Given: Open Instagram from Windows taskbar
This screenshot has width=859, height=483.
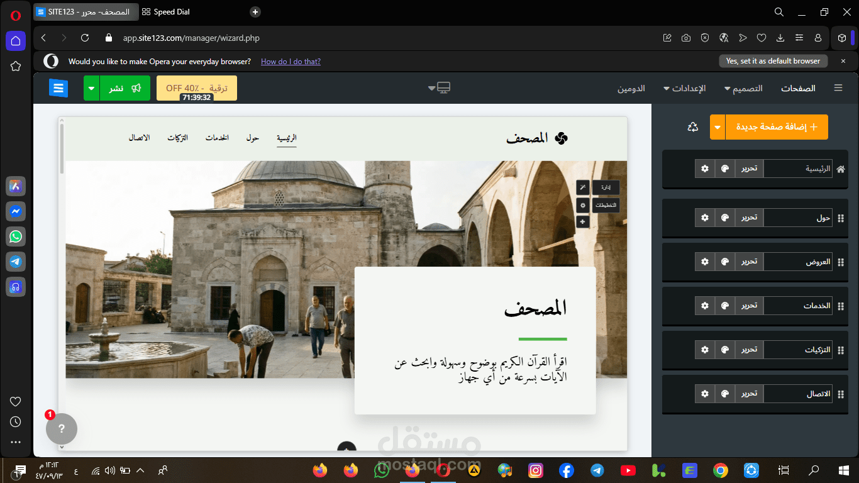Looking at the screenshot, I should [x=536, y=470].
